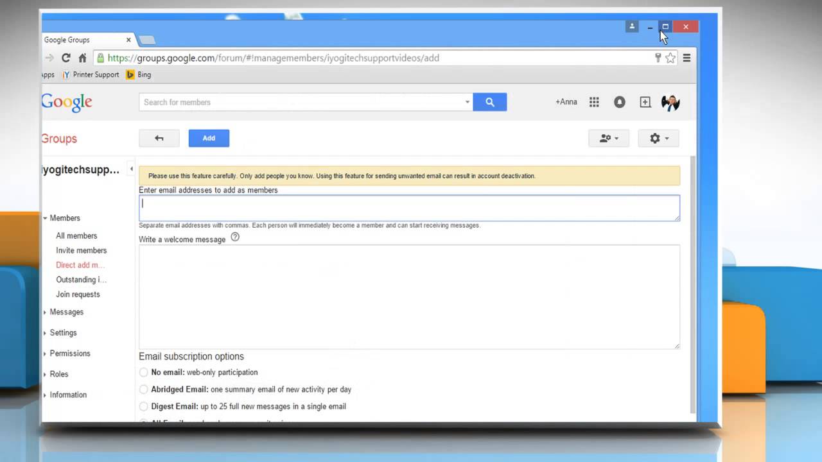The width and height of the screenshot is (822, 462).
Task: Go forward with browser arrow
Action: [49, 58]
